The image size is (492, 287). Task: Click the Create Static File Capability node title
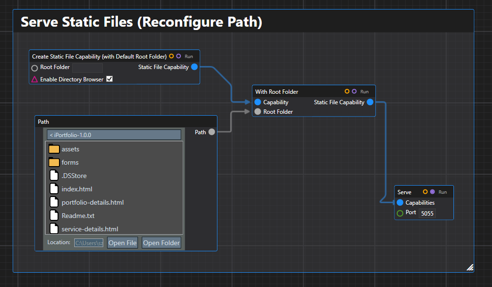point(99,57)
